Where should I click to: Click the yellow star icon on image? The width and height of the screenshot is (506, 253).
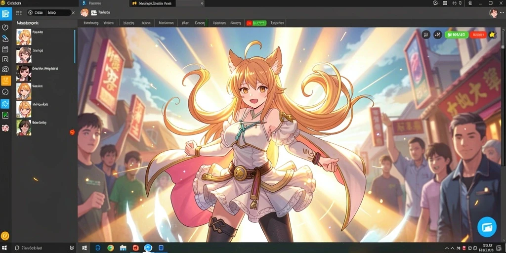[492, 35]
